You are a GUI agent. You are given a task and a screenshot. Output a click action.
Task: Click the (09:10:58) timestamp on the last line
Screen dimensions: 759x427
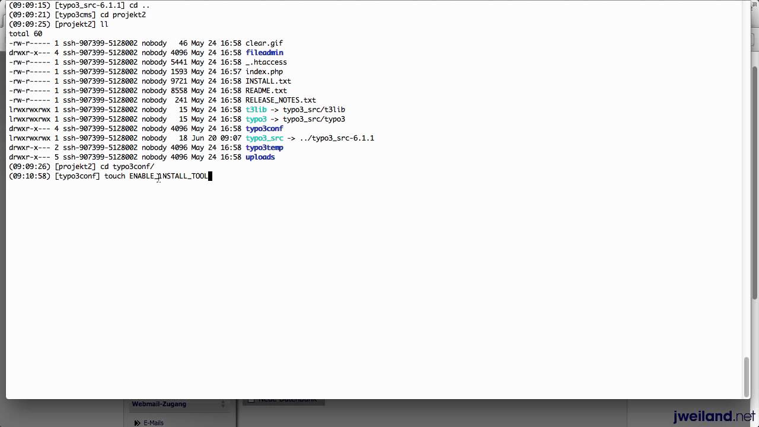[30, 176]
